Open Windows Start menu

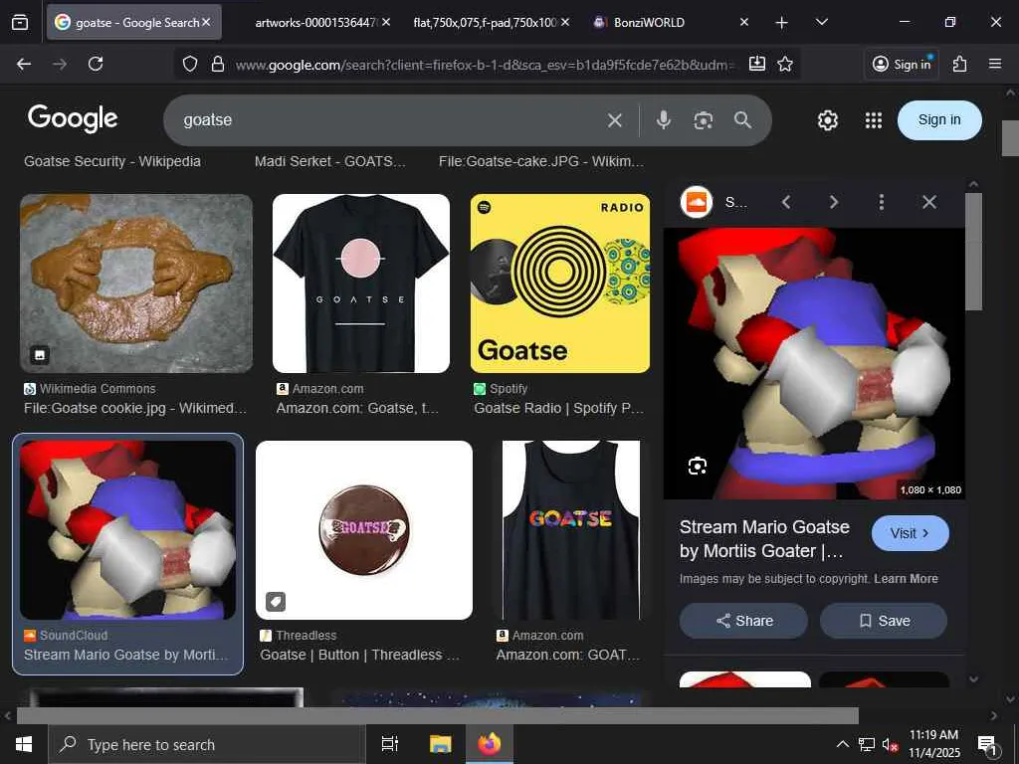pyautogui.click(x=24, y=744)
